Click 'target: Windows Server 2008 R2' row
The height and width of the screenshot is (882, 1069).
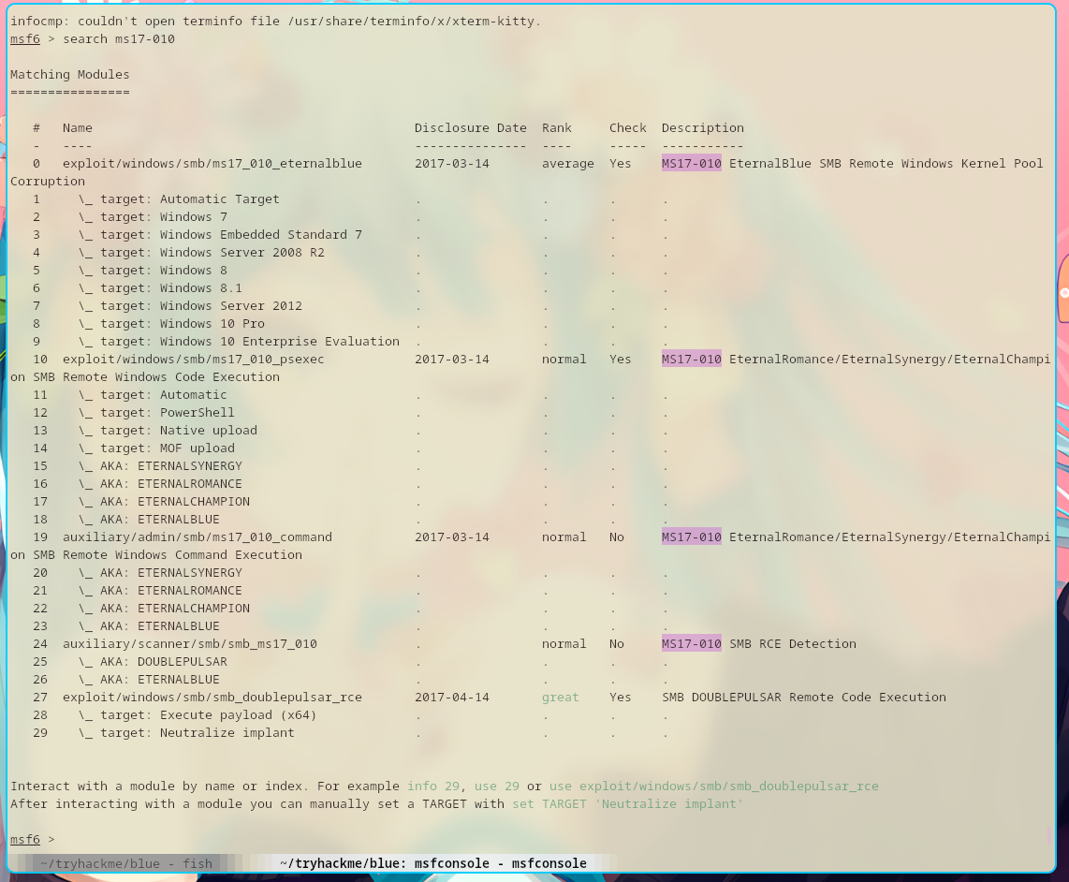201,253
